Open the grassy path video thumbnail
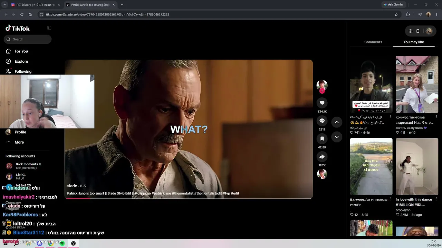This screenshot has width=442, height=248. [x=371, y=167]
